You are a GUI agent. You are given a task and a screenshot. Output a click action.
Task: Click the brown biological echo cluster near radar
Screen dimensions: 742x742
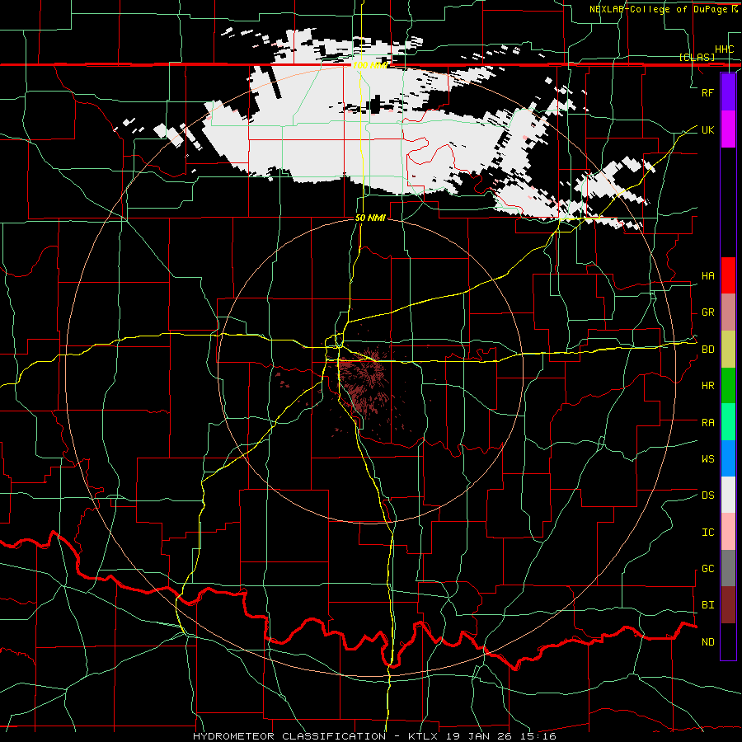click(x=367, y=381)
